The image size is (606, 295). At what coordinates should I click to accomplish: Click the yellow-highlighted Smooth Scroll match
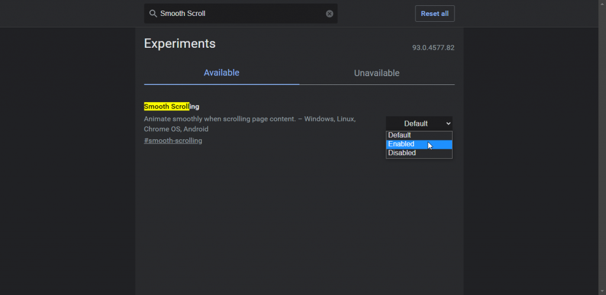(166, 107)
